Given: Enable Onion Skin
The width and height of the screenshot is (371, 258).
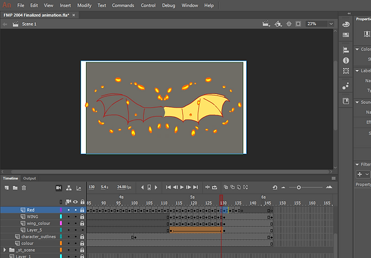Looking at the screenshot, I should (x=226, y=187).
